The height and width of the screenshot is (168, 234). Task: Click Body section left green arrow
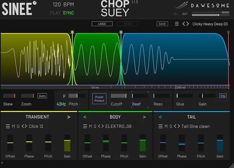(x=85, y=117)
